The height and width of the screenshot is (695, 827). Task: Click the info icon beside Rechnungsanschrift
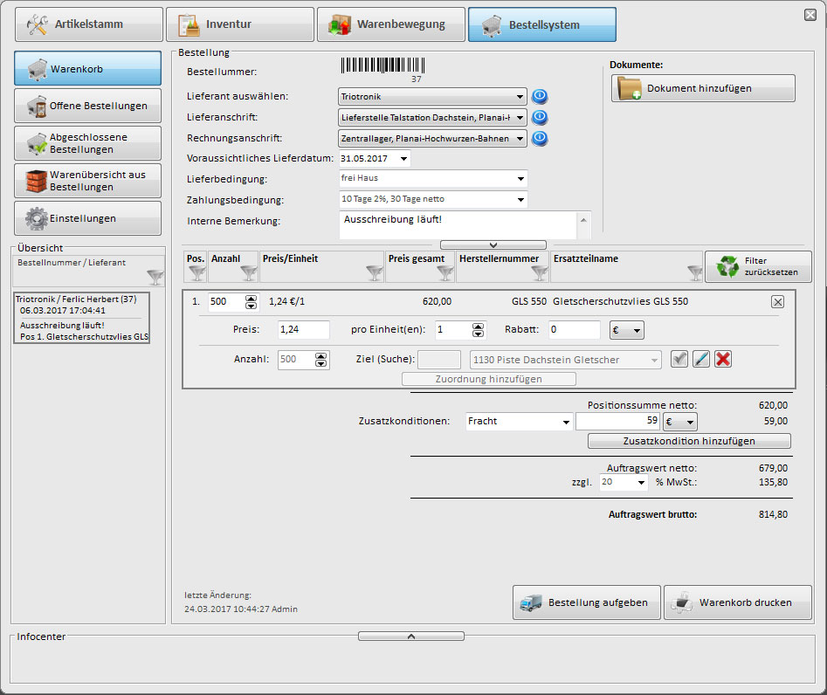[540, 138]
